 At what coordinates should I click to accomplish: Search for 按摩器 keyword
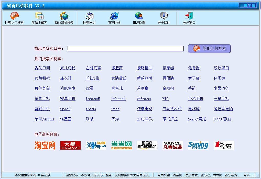click(x=168, y=68)
